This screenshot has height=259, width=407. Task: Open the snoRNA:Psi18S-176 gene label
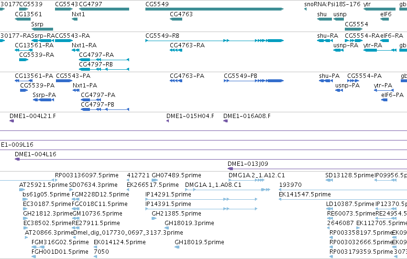(x=332, y=4)
